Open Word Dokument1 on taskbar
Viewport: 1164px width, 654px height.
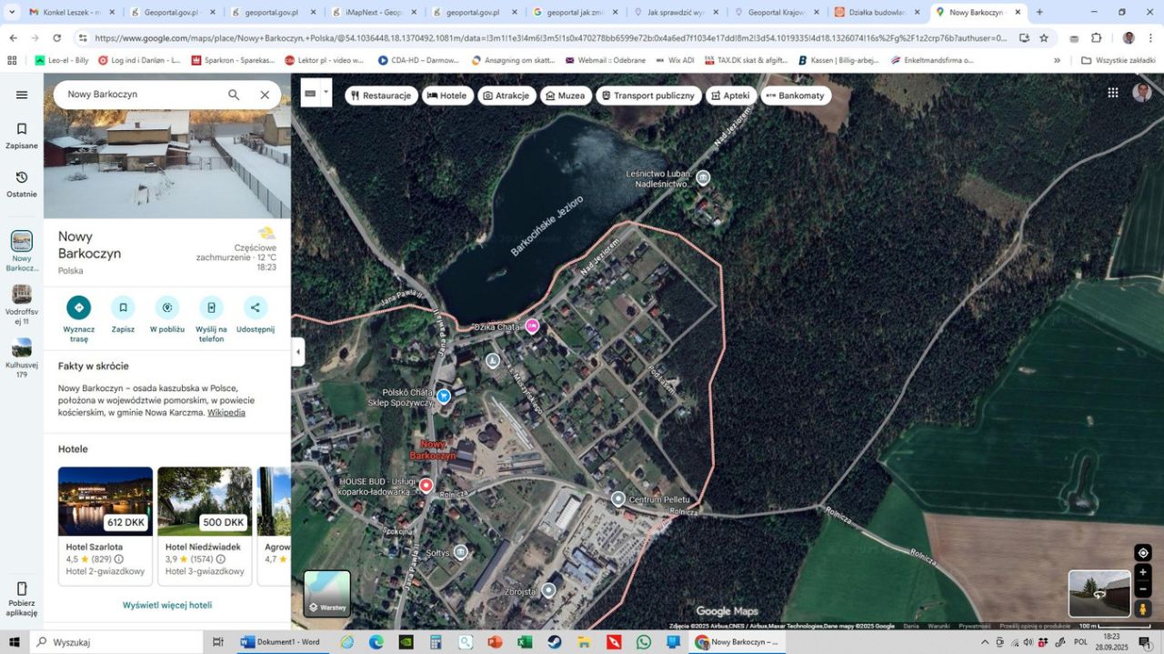(280, 642)
